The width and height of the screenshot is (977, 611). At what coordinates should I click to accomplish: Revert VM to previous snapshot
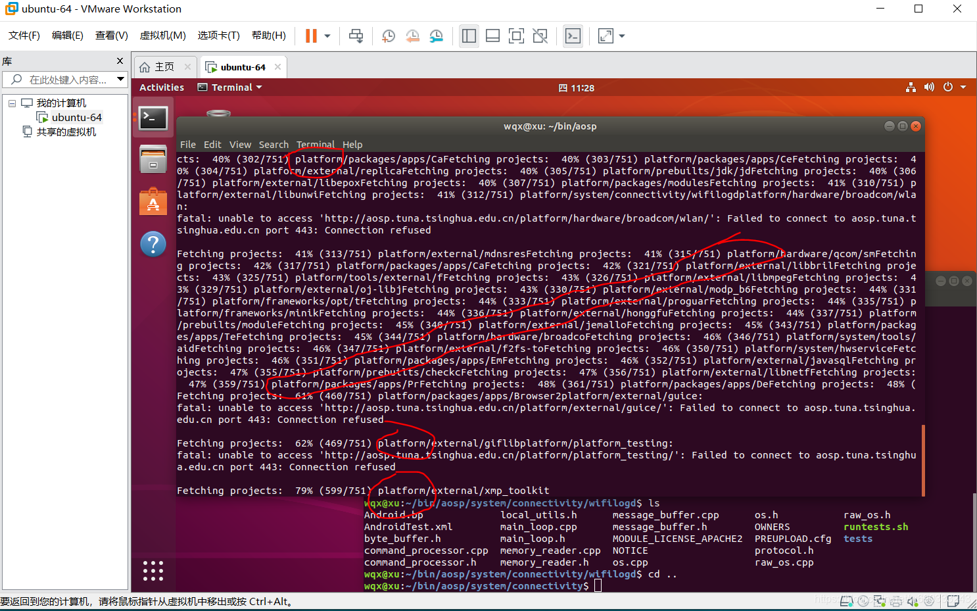pyautogui.click(x=412, y=36)
